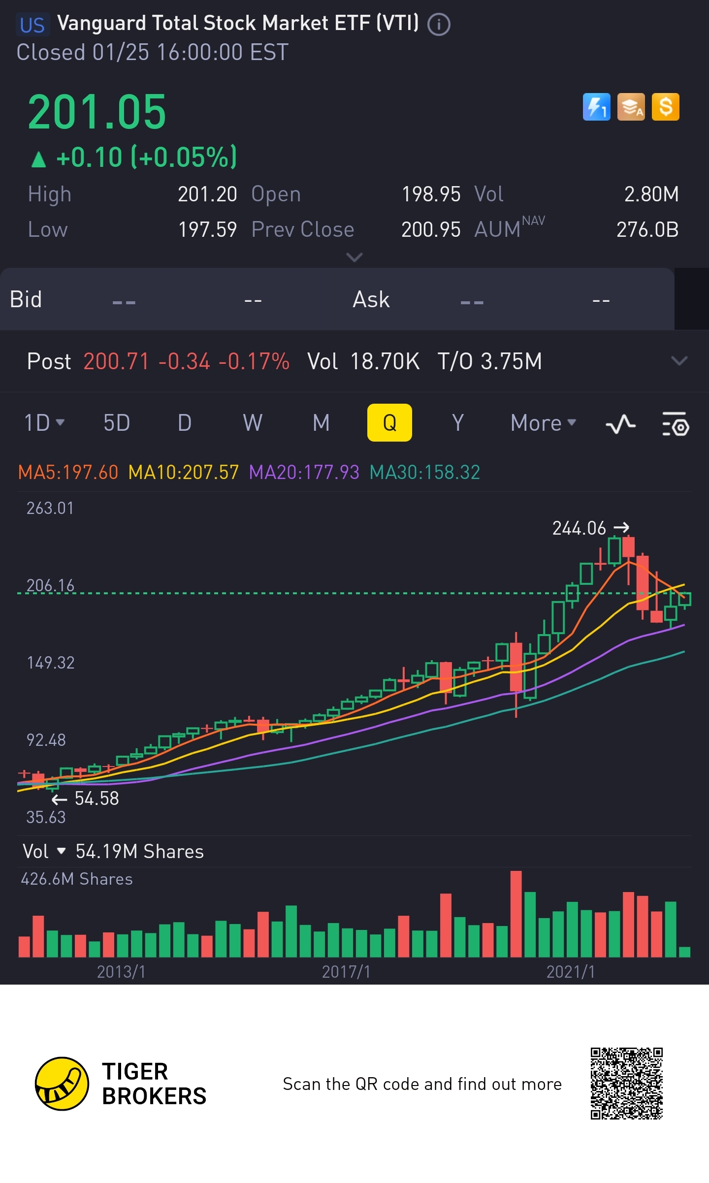
Task: Tap the MA5:197.60 indicator label
Action: [x=68, y=473]
